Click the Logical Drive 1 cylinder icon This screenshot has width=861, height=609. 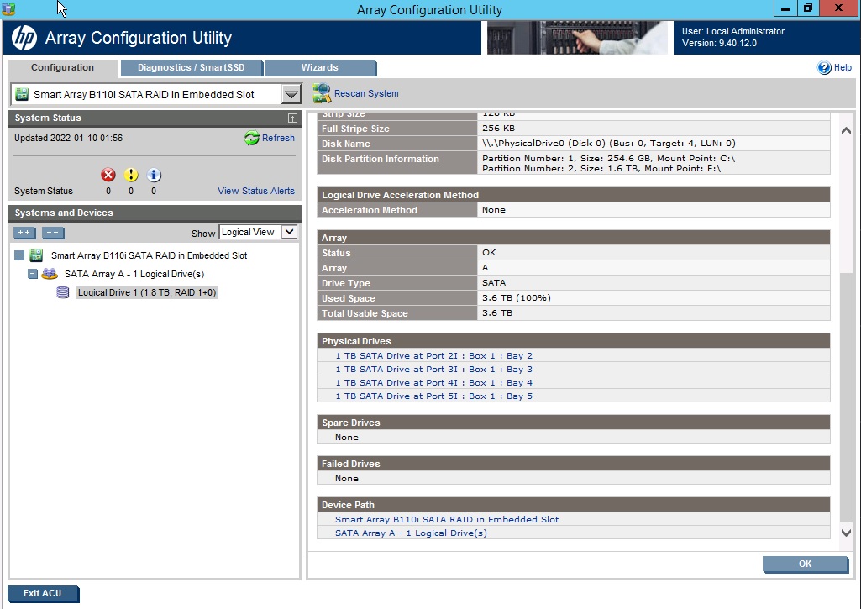(63, 292)
